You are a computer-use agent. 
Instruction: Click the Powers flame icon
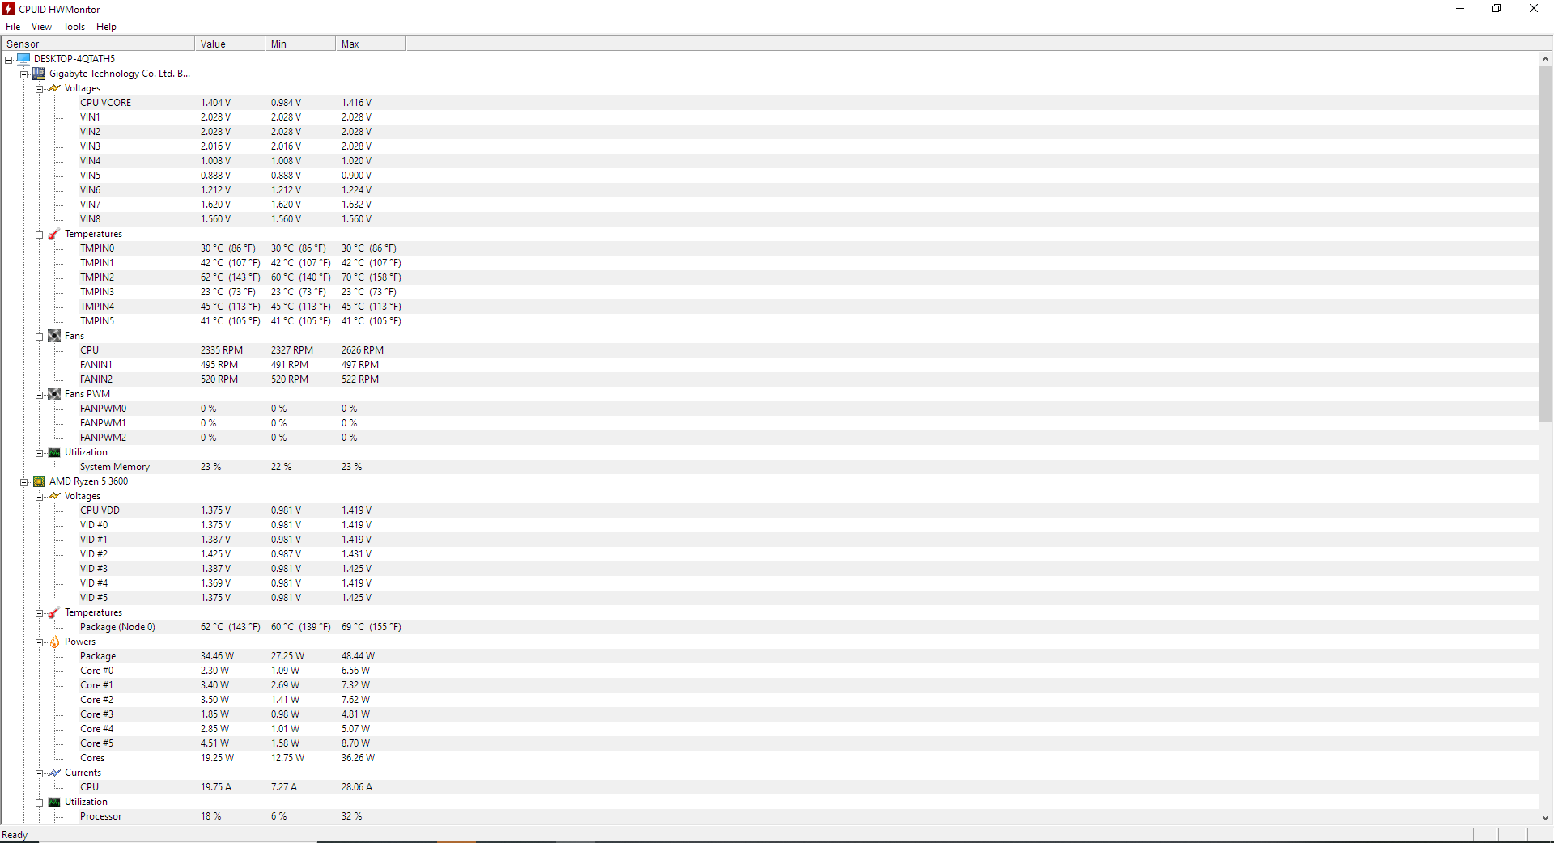coord(54,642)
